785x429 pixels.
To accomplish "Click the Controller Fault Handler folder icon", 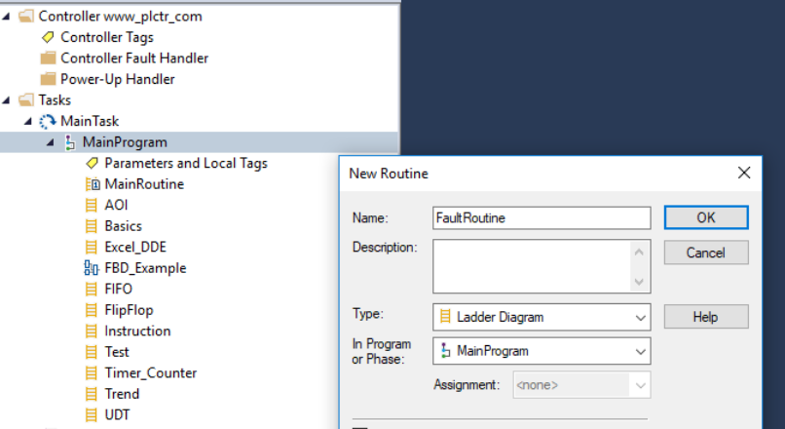I will pyautogui.click(x=48, y=58).
